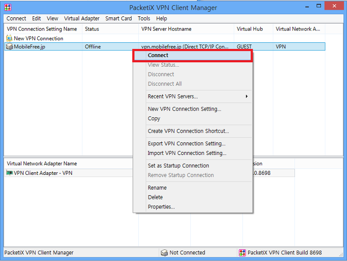Close the PacketiX VPN Client Manager window
Screen dimensions: 347x261
(334, 6)
